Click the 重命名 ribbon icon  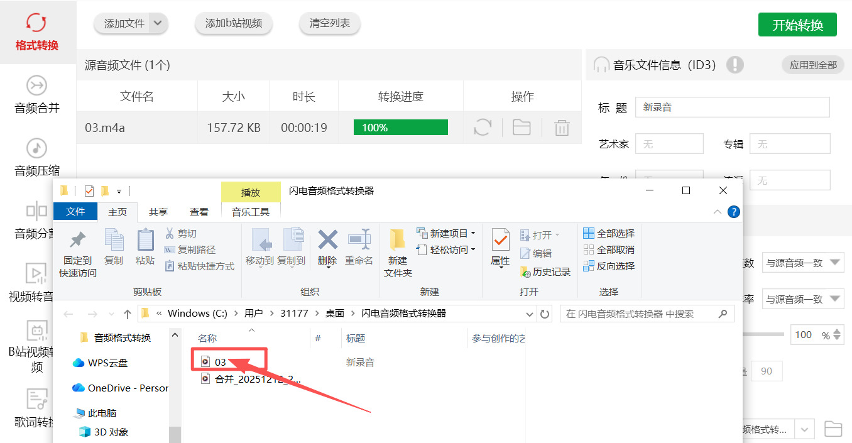pyautogui.click(x=359, y=247)
